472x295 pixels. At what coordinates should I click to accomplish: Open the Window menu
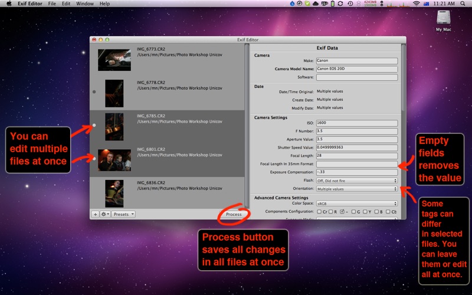85,4
